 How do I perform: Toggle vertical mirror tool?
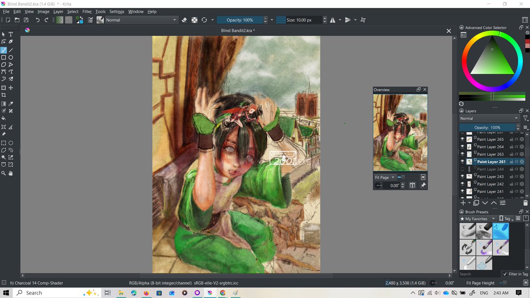[348, 20]
